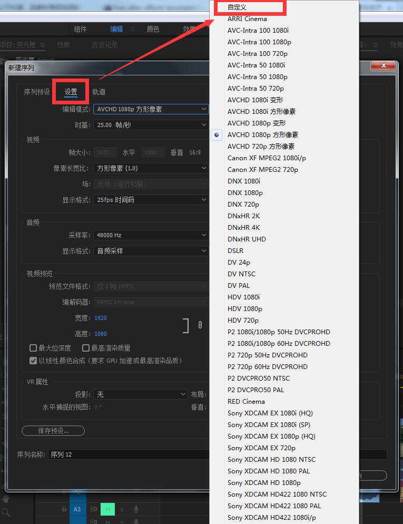Open the panel menu next to 编辑 workspace
403x524 pixels.
(133, 29)
